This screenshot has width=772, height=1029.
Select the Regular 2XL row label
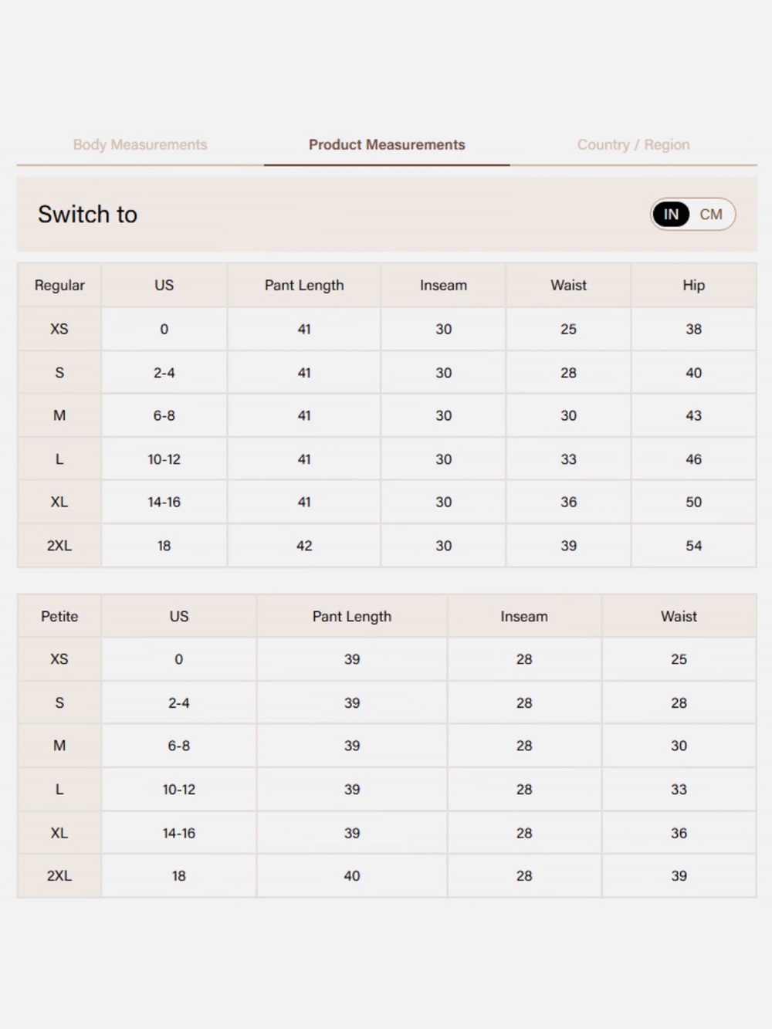(59, 546)
